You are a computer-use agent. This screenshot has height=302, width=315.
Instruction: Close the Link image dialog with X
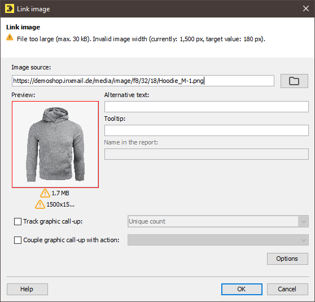306,8
